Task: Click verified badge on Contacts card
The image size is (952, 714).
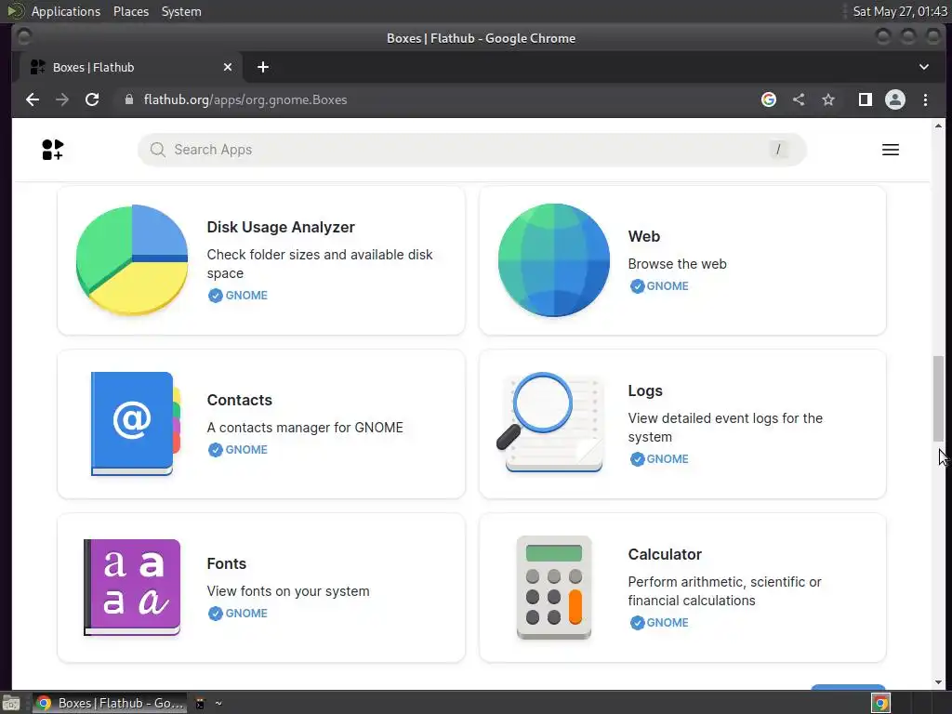Action: tap(216, 450)
